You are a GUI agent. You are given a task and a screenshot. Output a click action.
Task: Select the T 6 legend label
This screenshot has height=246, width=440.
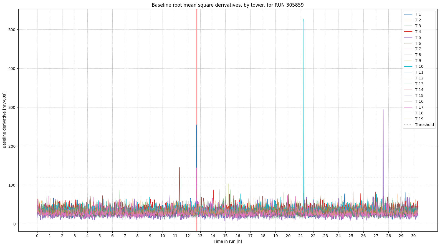(x=418, y=43)
